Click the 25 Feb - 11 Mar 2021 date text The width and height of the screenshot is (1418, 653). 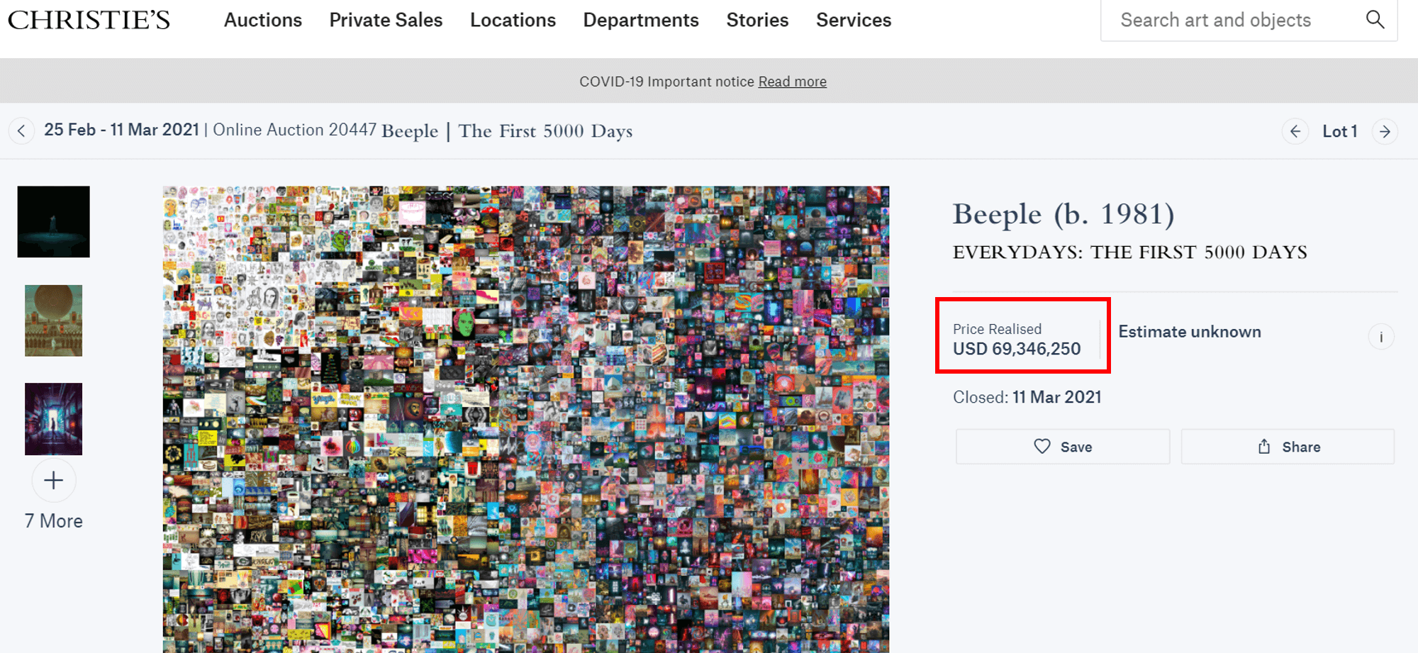pyautogui.click(x=121, y=130)
